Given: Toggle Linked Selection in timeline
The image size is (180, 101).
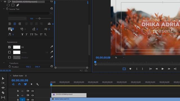Looking at the screenshot, I should point(25,84).
